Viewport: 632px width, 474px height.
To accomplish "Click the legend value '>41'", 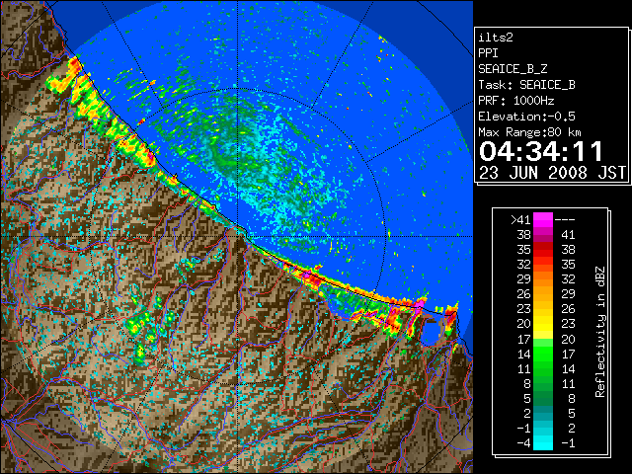I will [520, 220].
